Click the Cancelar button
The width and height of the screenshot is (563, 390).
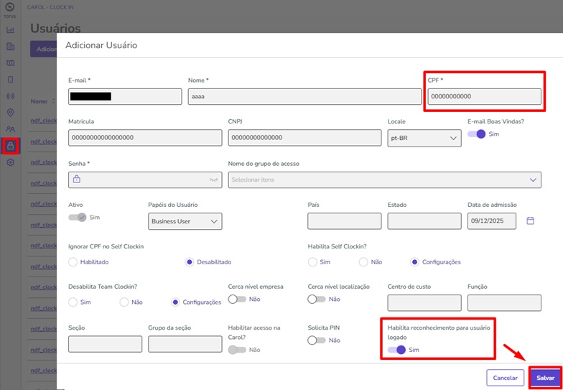pos(506,378)
